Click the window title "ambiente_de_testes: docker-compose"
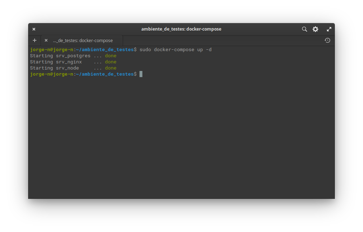Screen dimensions: 363x232 [181, 29]
